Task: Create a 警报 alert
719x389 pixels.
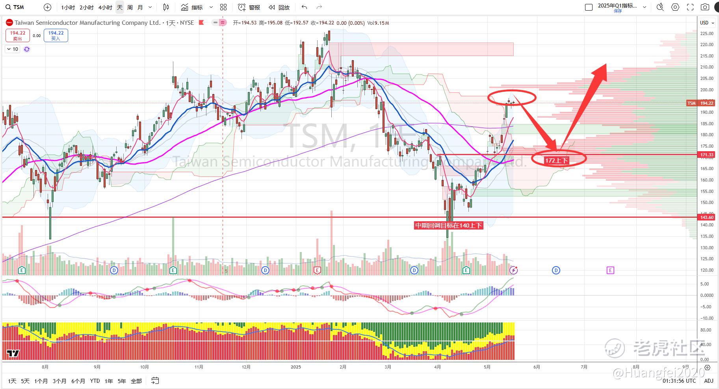Action: click(x=249, y=7)
